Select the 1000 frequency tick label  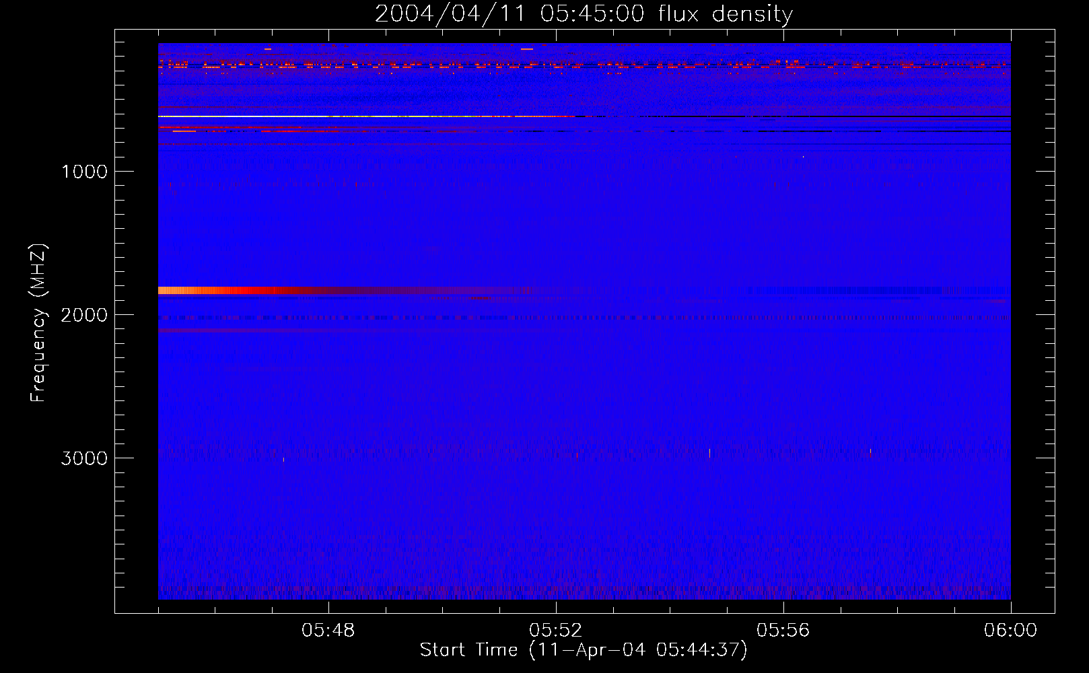[x=84, y=172]
